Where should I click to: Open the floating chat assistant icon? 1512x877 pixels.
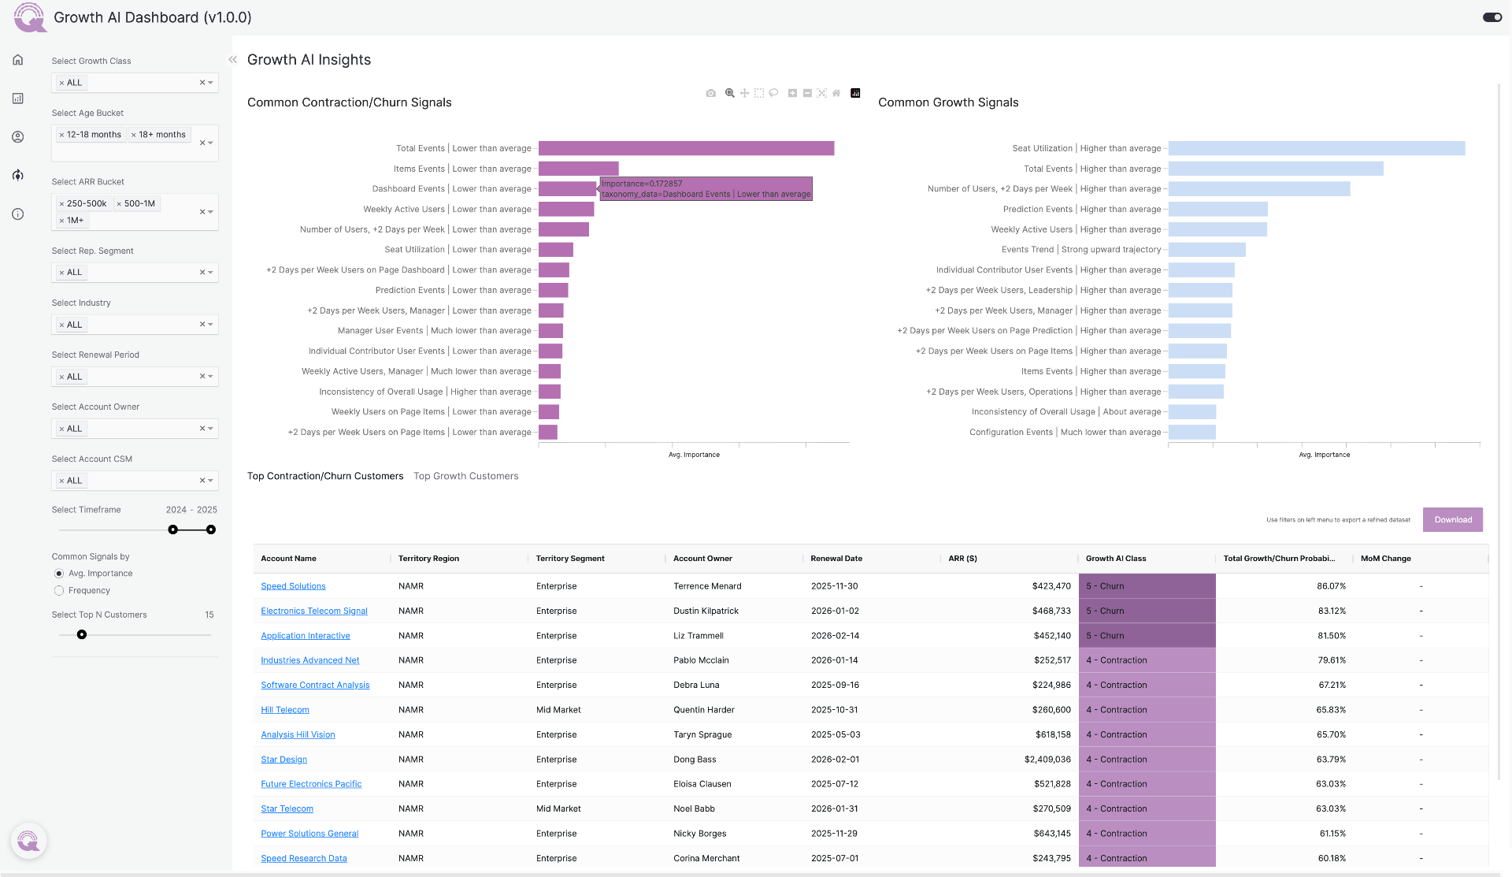[x=28, y=841]
